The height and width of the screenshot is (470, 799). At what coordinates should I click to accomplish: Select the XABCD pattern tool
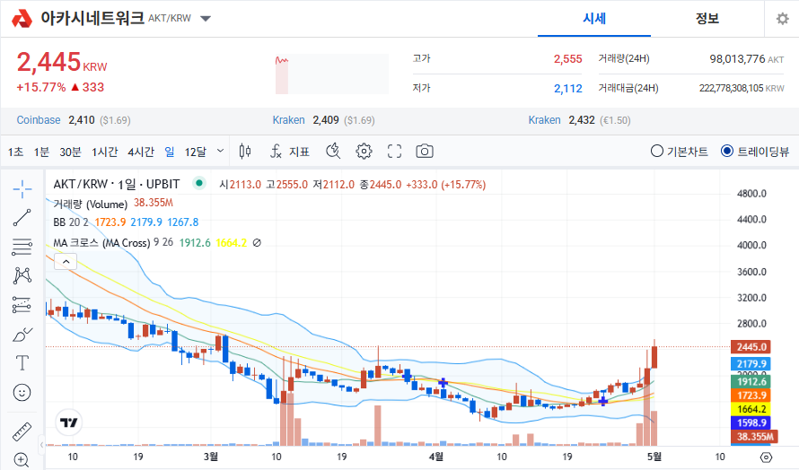point(22,275)
